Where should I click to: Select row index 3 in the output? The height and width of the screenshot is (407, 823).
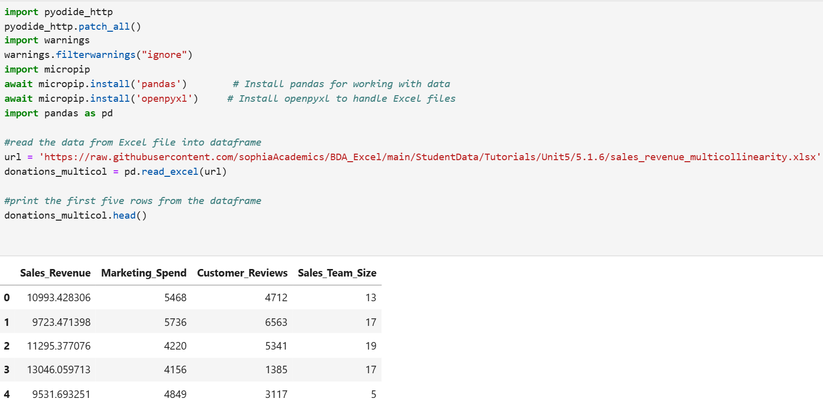7,370
